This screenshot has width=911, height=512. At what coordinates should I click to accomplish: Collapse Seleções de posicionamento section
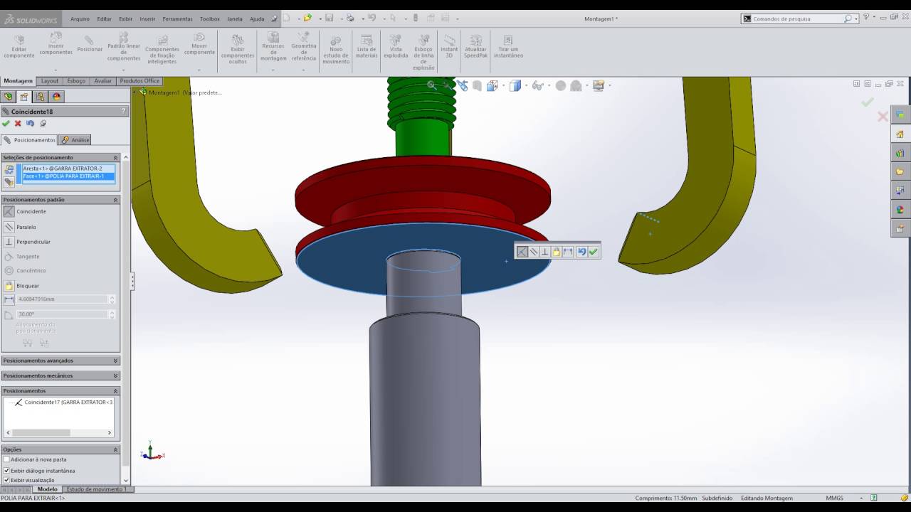point(115,158)
